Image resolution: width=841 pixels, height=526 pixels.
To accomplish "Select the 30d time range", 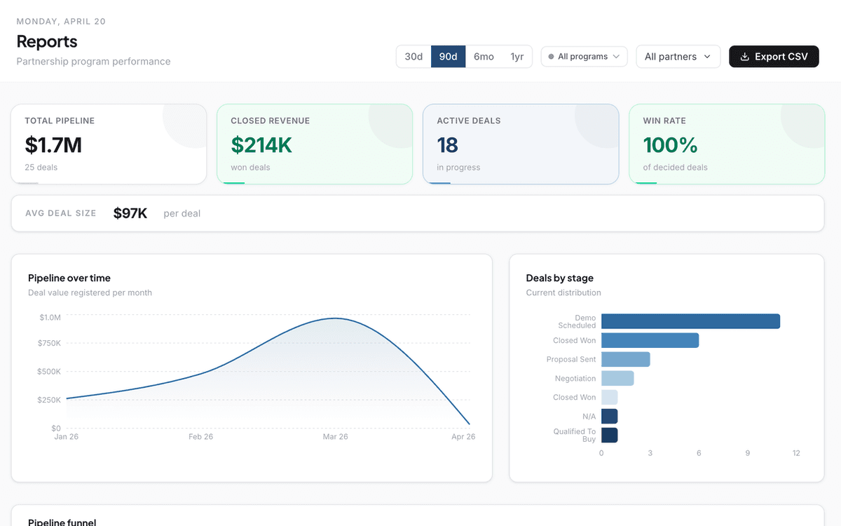I will click(x=413, y=57).
